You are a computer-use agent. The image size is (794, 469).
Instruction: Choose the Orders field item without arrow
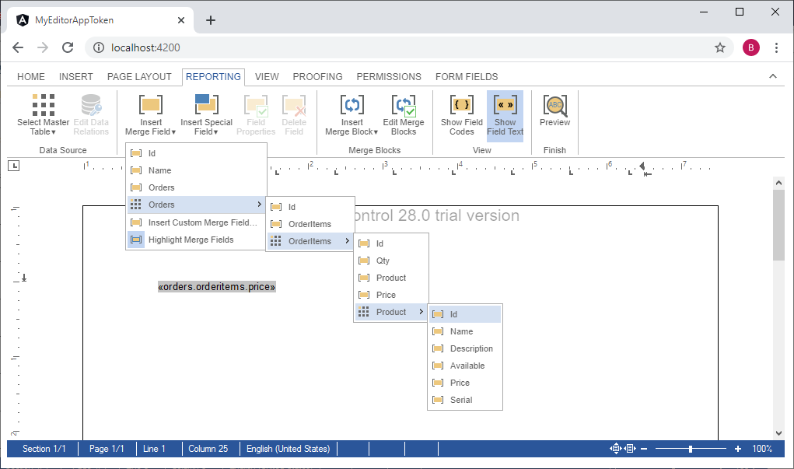click(197, 188)
